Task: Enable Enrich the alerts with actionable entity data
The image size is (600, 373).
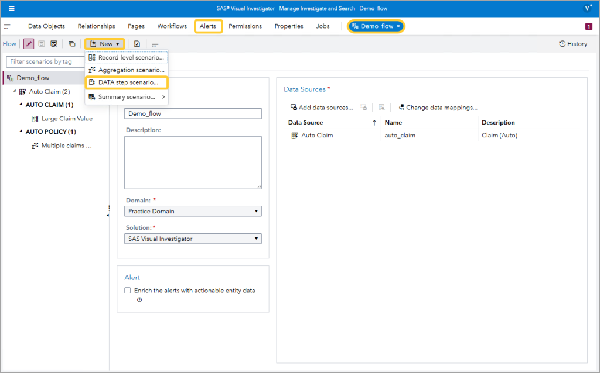Action: (x=128, y=291)
